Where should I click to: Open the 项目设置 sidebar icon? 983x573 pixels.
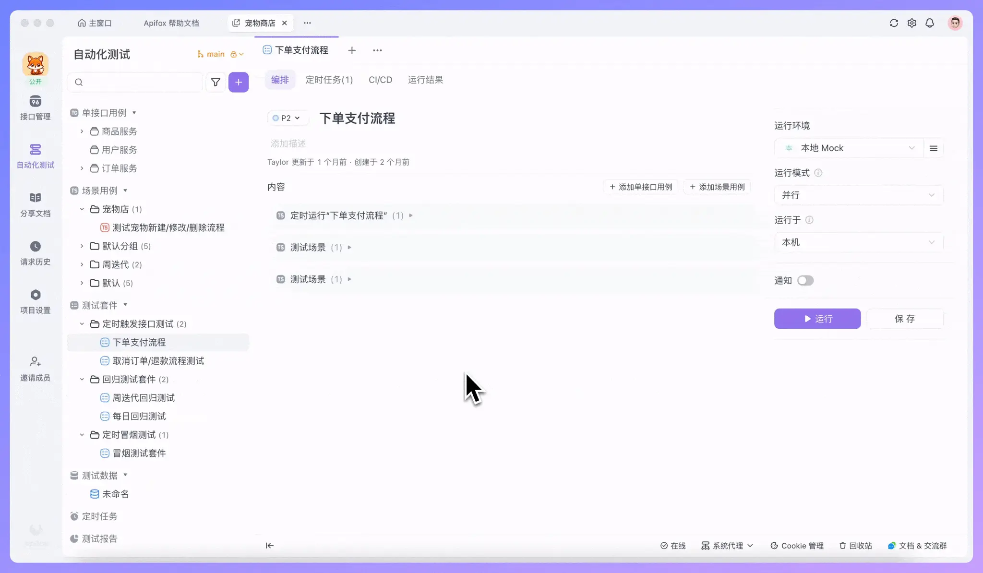[35, 295]
